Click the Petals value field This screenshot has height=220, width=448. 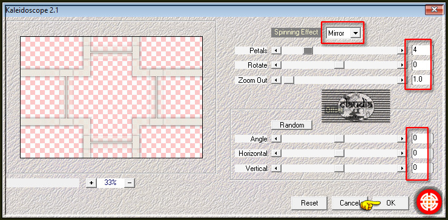pos(421,50)
